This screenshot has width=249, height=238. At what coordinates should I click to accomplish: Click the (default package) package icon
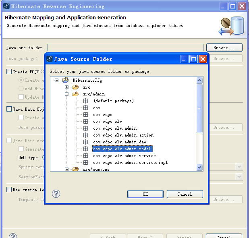[x=85, y=101]
